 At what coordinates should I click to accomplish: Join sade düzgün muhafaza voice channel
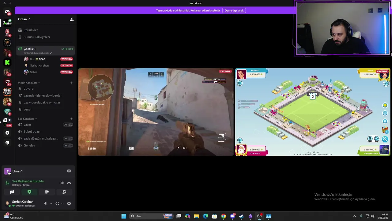click(x=45, y=138)
